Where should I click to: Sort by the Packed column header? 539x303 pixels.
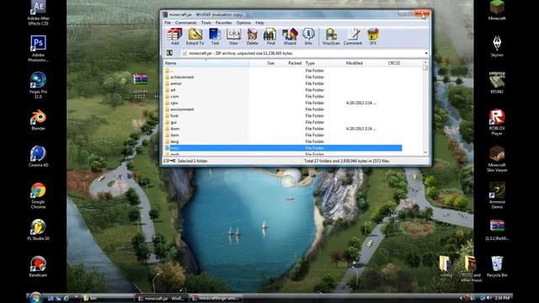(x=290, y=63)
